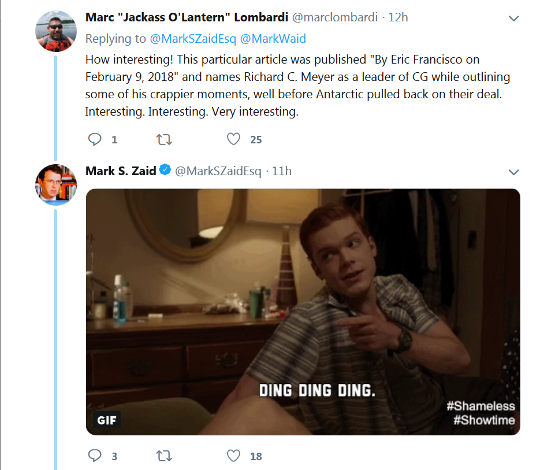Click the blue verified badge beside Mark S. Zaid
Image resolution: width=555 pixels, height=470 pixels.
coord(165,169)
